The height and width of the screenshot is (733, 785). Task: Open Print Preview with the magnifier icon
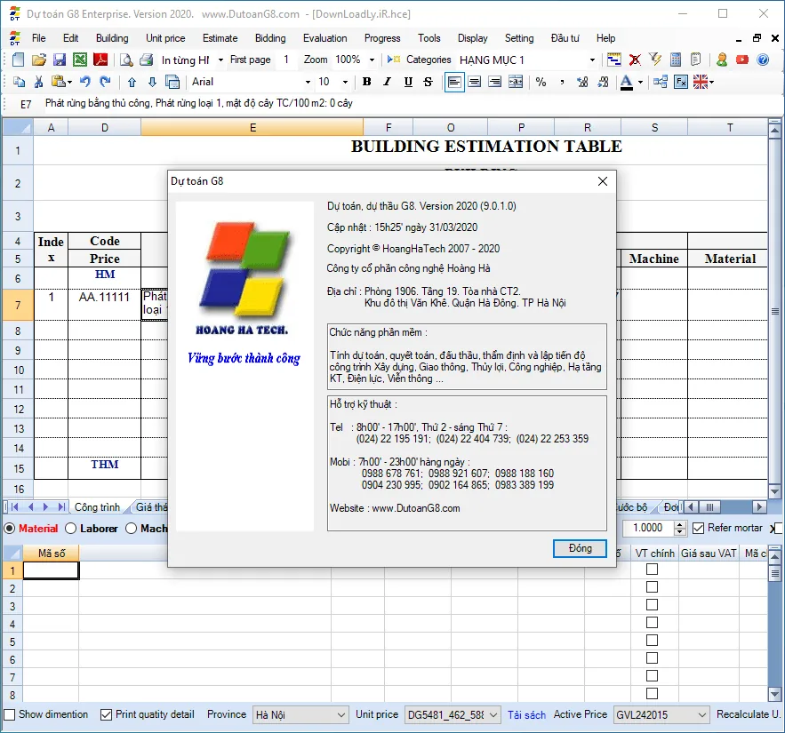pos(126,60)
